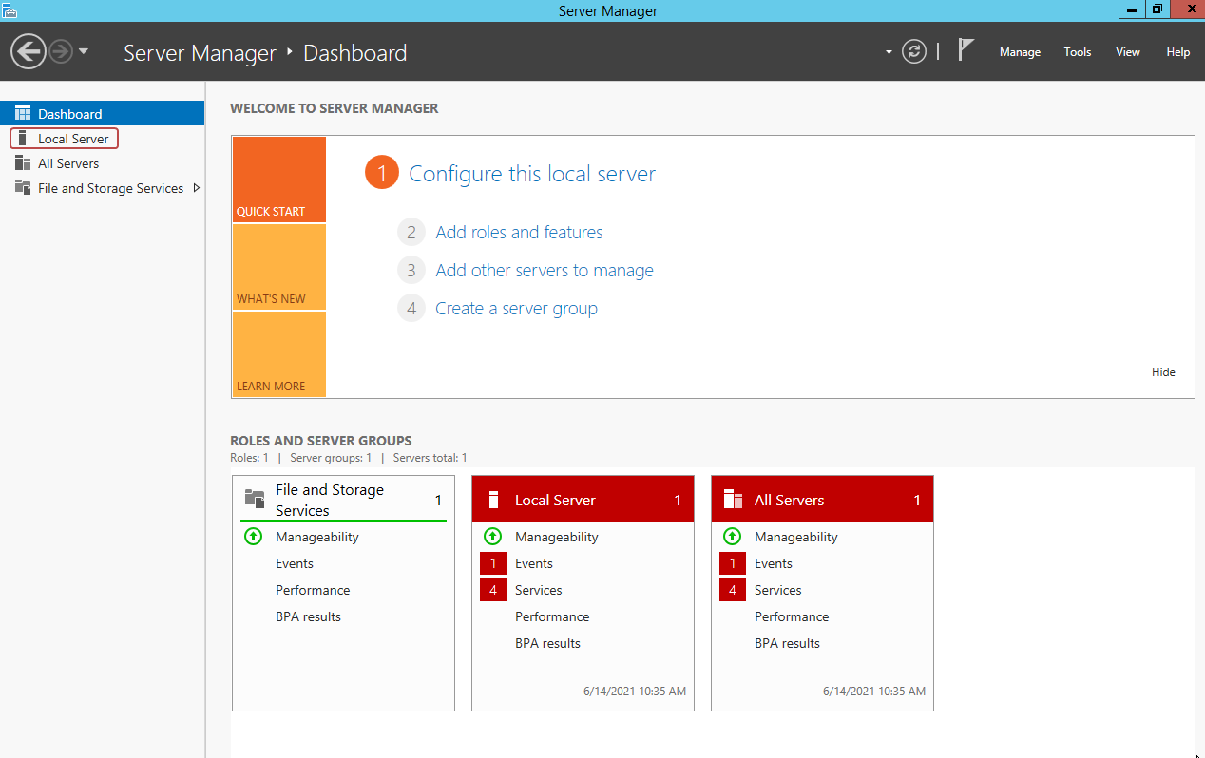Click BPA results in File and Storage tile
Viewport: 1205px width, 758px height.
click(308, 616)
